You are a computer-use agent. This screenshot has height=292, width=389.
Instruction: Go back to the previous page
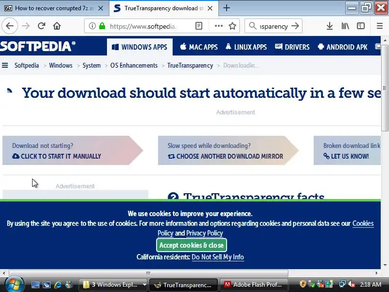click(10, 26)
